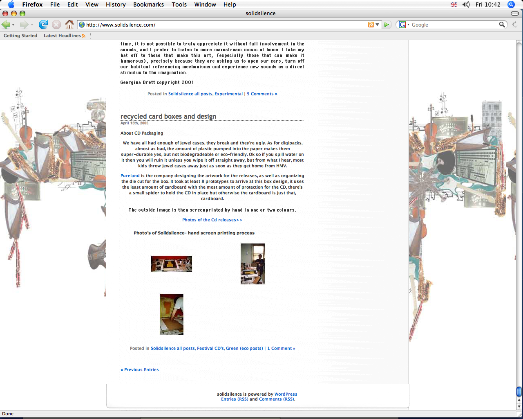Open Spotlight search in menu bar

[x=511, y=5]
